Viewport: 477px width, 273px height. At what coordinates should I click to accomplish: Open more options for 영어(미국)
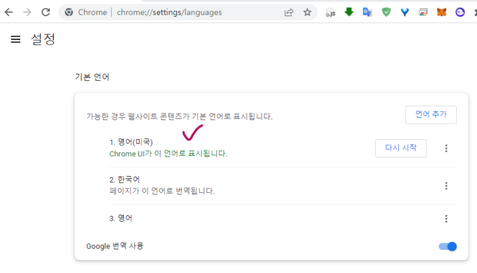[x=446, y=148]
